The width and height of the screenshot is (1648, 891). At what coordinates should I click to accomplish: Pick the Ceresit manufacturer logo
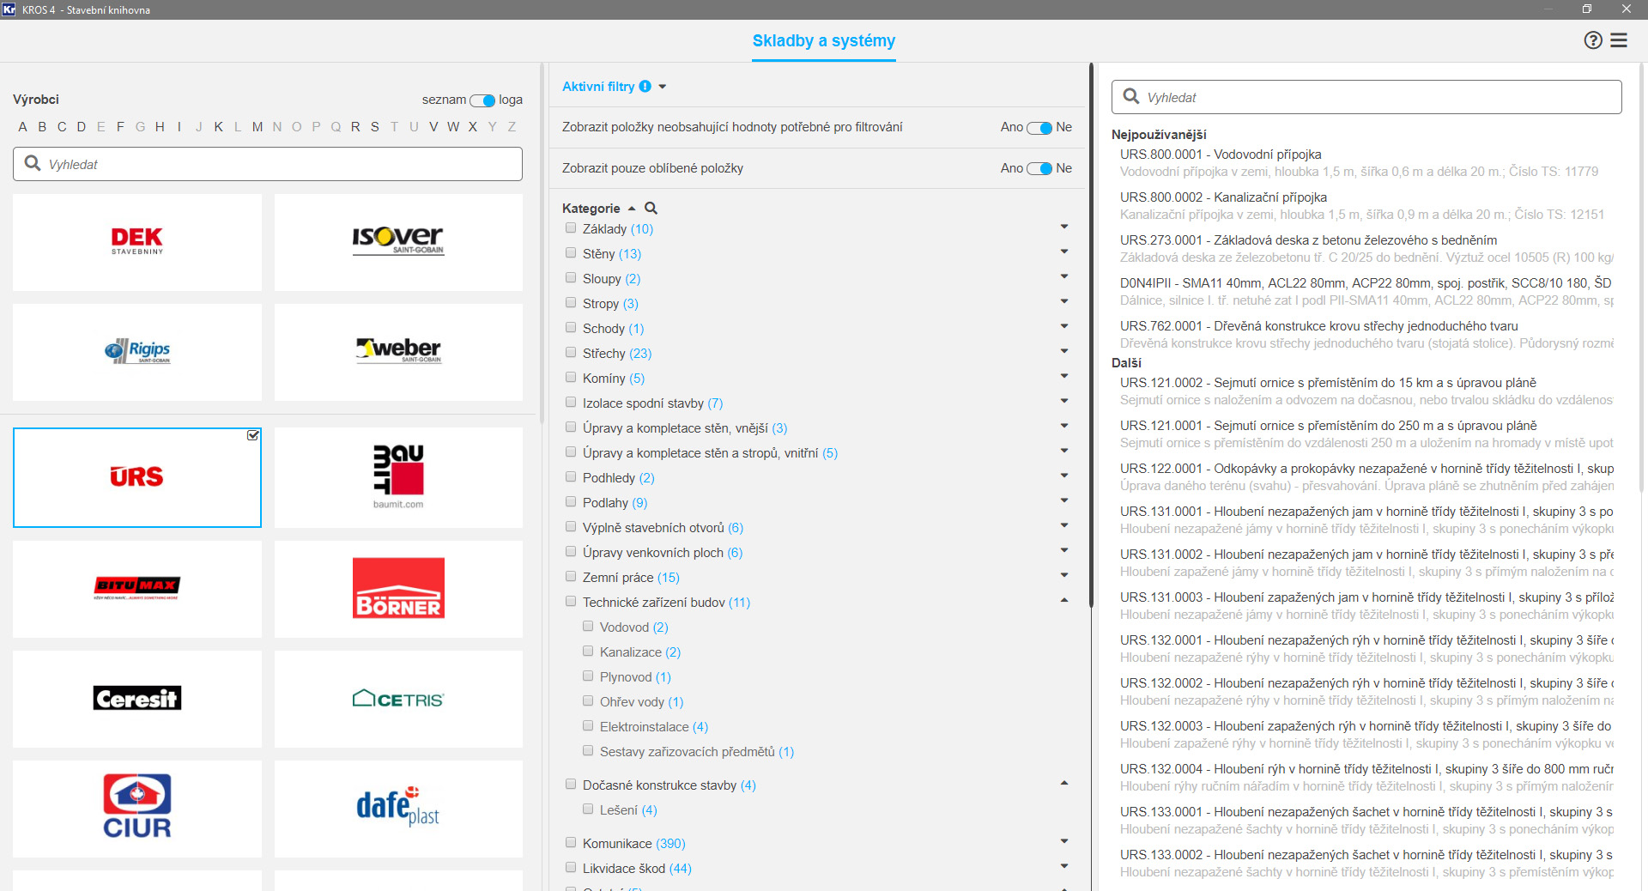coord(137,699)
